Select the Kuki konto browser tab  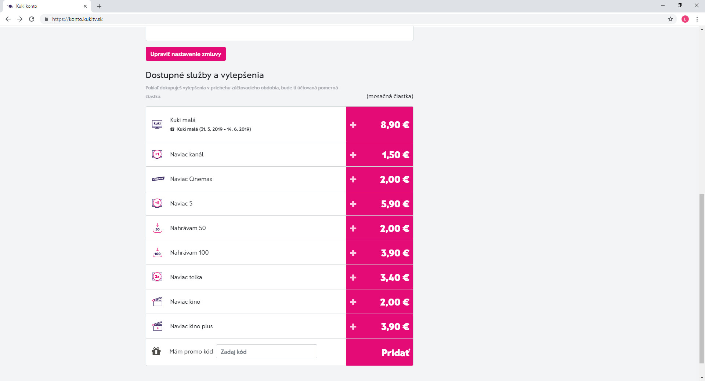click(47, 6)
